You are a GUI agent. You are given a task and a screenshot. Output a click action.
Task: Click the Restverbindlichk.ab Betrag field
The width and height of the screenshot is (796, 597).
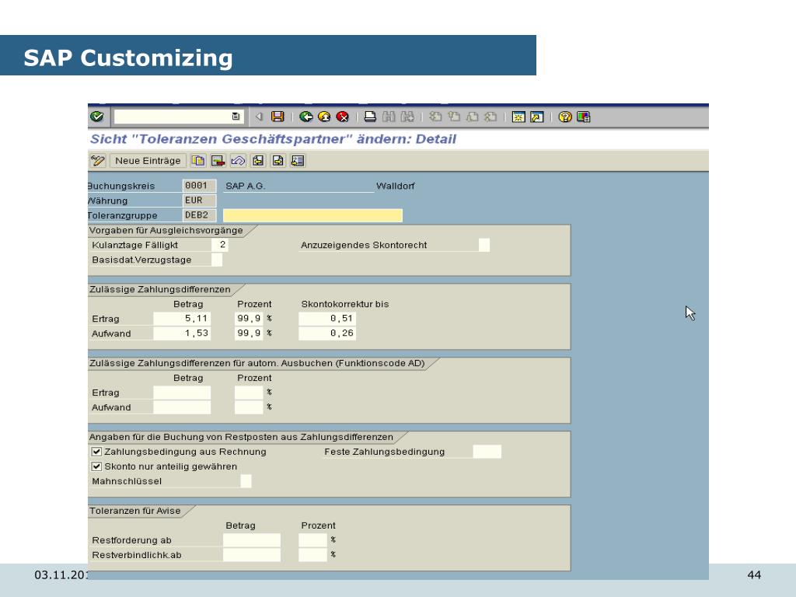click(x=252, y=554)
